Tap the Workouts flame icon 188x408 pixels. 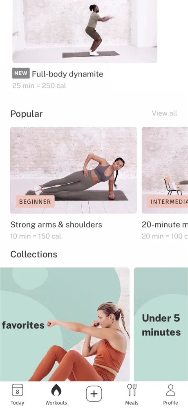tap(56, 390)
